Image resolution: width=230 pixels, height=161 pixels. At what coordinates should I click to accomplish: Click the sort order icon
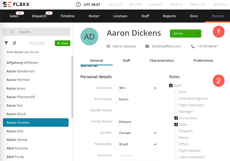pos(14,43)
